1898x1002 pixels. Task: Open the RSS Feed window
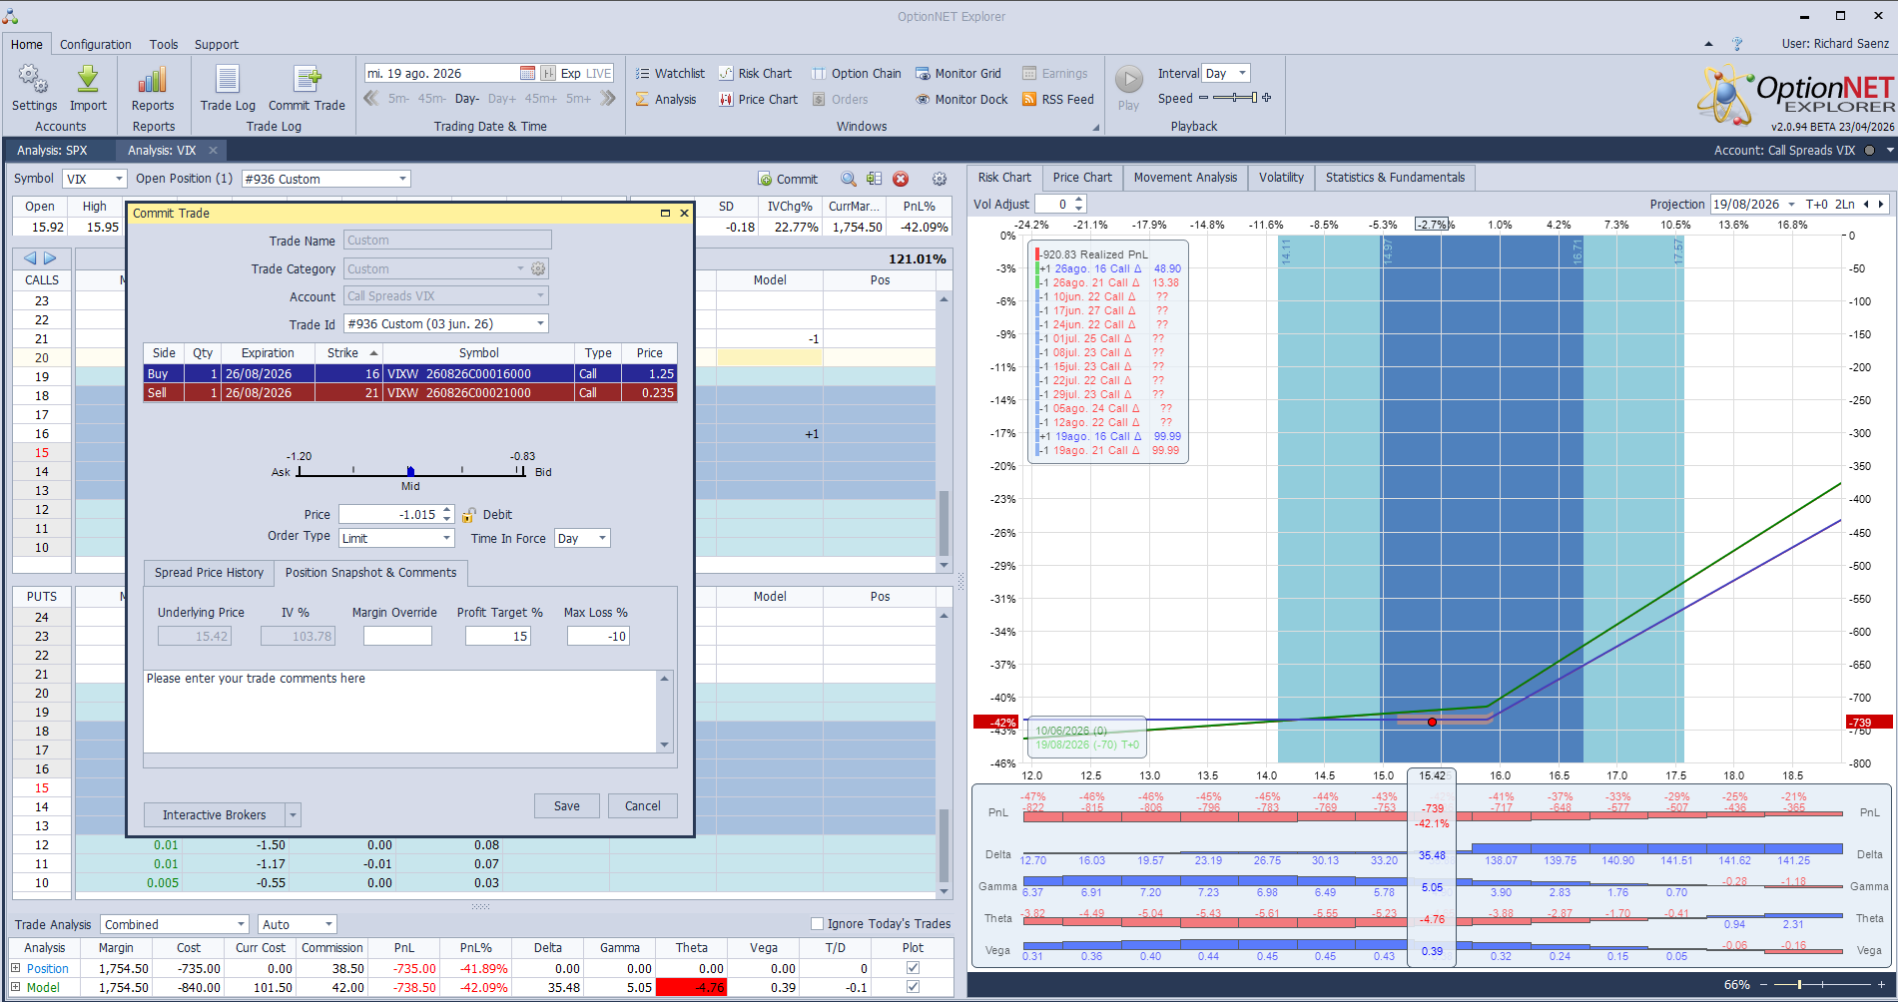(x=1057, y=99)
